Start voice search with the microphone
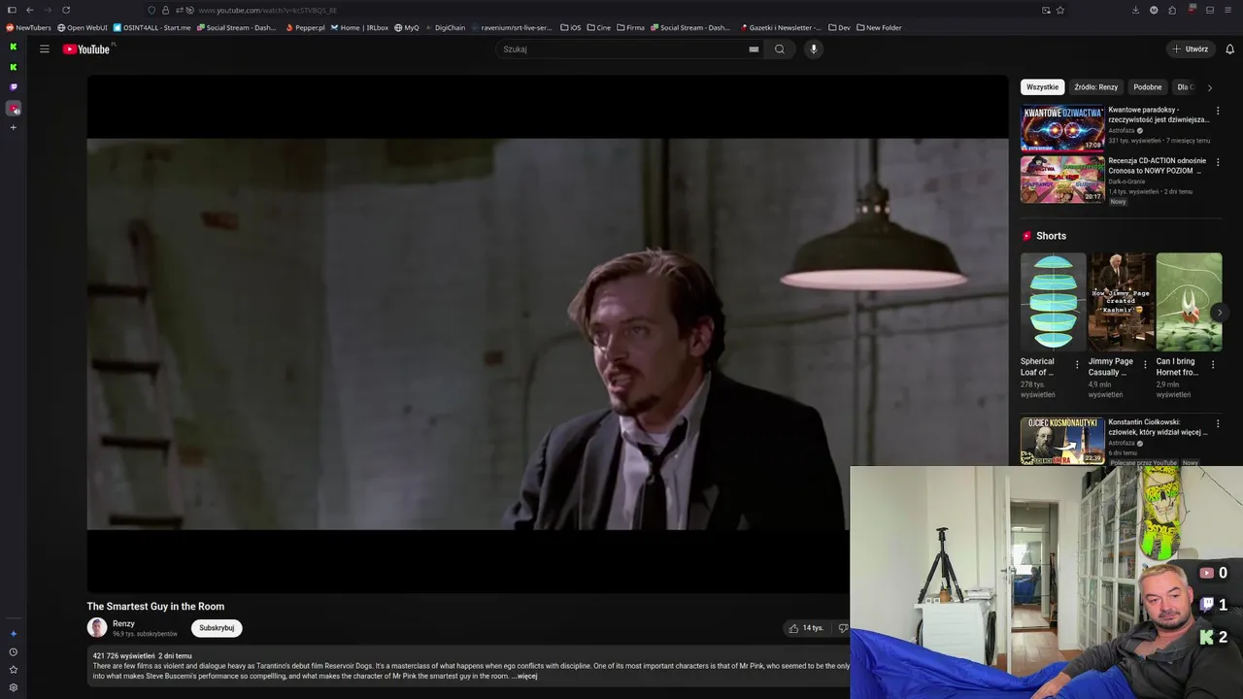The width and height of the screenshot is (1243, 699). 814,49
